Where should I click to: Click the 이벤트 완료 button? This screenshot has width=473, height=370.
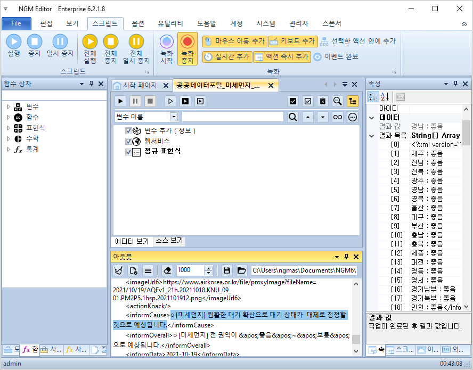pyautogui.click(x=336, y=56)
